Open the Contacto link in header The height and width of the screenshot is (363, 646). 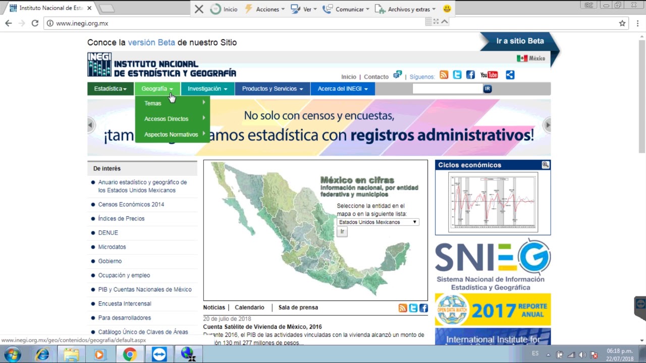coord(376,77)
